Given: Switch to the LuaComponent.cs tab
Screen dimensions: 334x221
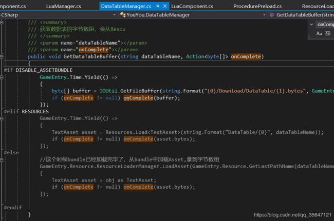Looking at the screenshot, I should coord(192,6).
